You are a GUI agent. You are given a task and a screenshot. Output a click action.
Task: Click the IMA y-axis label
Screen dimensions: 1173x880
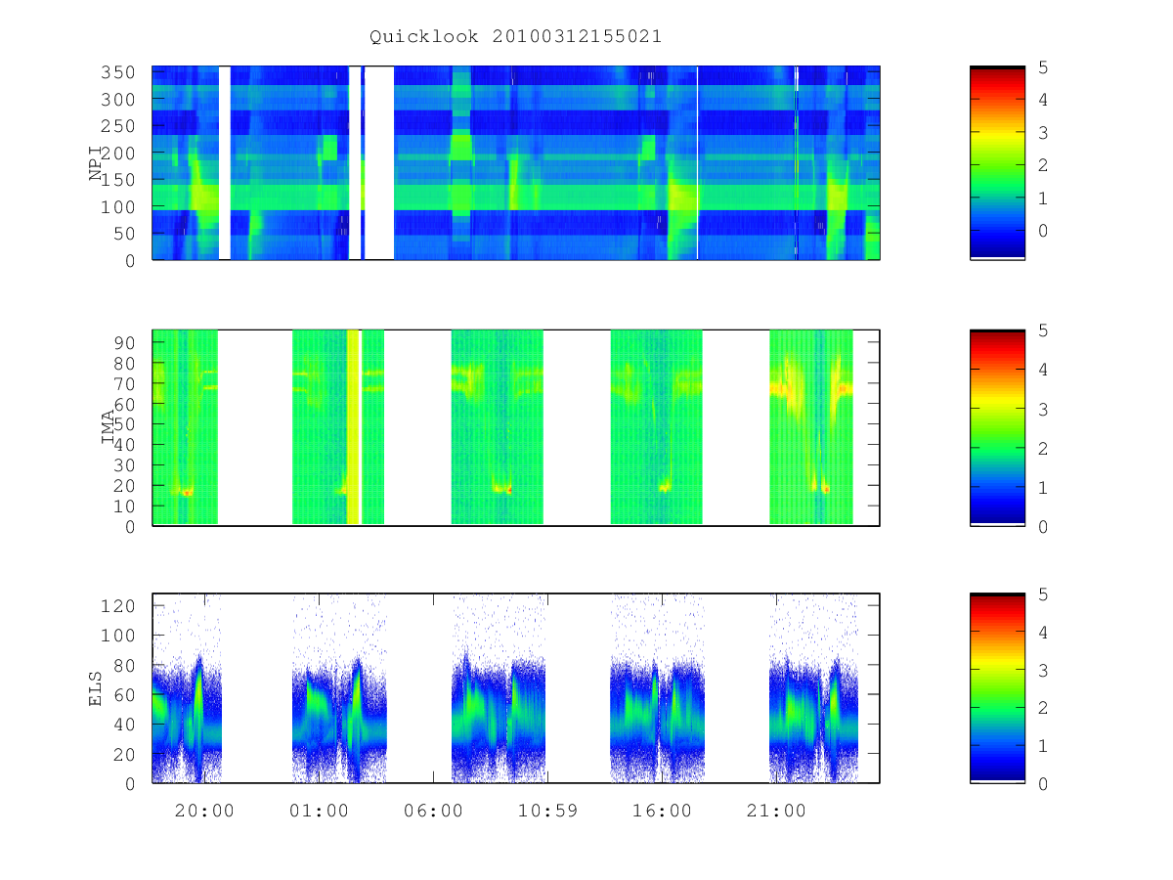tap(109, 428)
